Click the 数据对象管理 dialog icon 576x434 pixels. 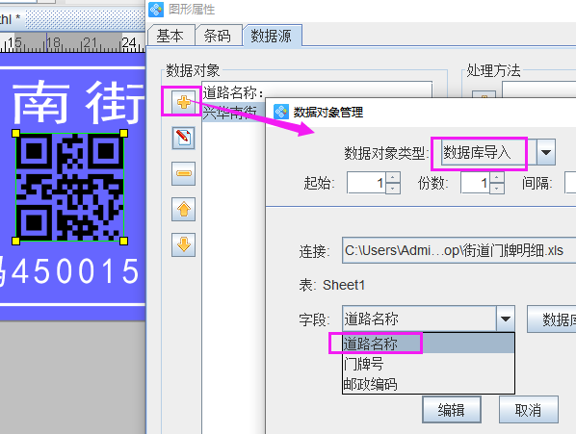[281, 112]
